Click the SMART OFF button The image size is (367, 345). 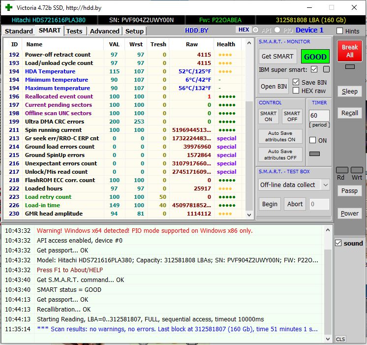pyautogui.click(x=292, y=117)
